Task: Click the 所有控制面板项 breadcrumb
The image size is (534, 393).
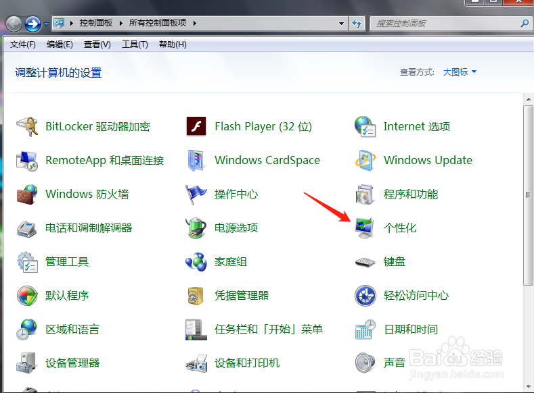Action: coord(158,23)
